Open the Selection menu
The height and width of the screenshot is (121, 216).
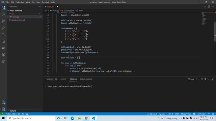point(20,2)
